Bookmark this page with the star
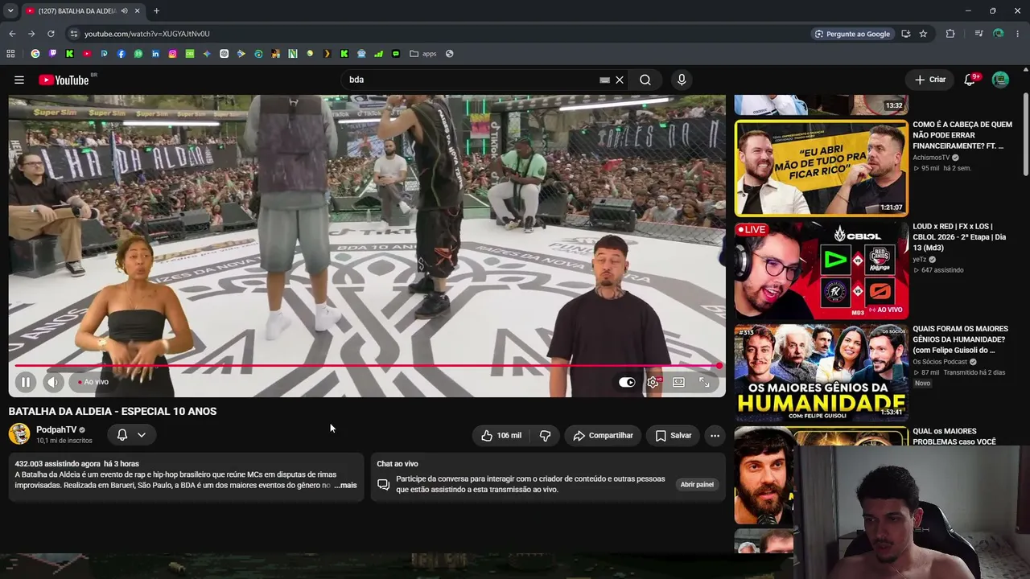The height and width of the screenshot is (579, 1030). (x=923, y=34)
